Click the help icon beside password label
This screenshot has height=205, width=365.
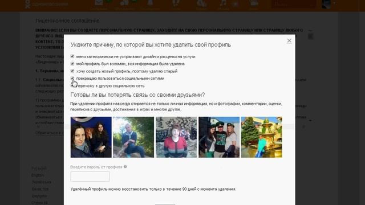125,167
